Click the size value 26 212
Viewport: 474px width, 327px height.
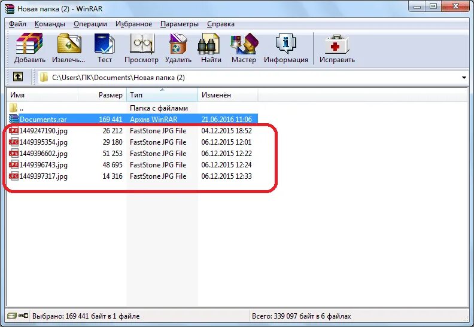click(113, 131)
